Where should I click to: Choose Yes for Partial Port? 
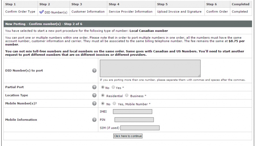coord(113,87)
